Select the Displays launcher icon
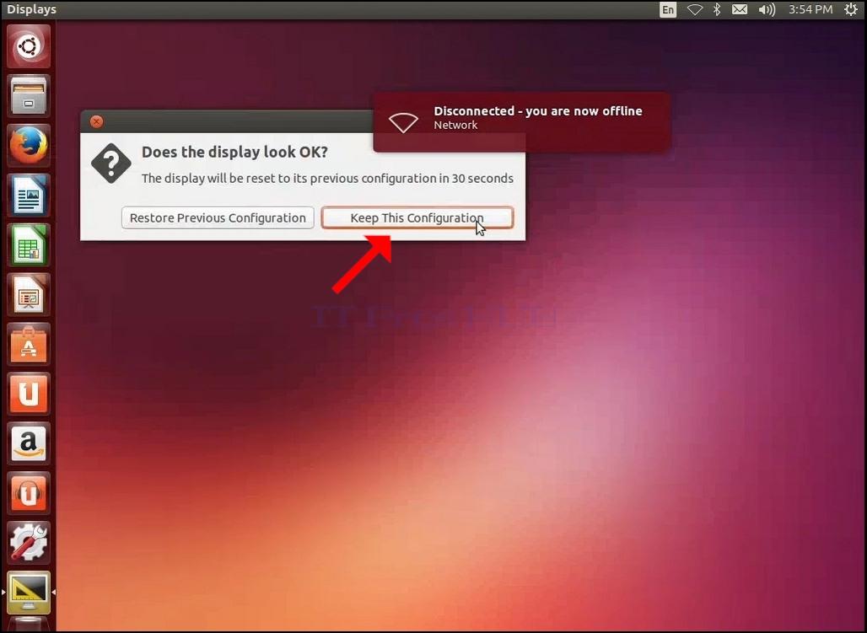 click(x=29, y=593)
